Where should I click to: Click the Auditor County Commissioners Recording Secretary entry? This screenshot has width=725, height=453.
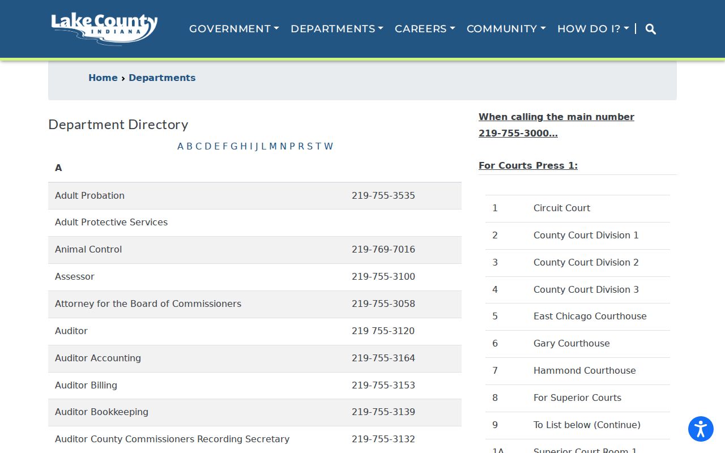[172, 439]
